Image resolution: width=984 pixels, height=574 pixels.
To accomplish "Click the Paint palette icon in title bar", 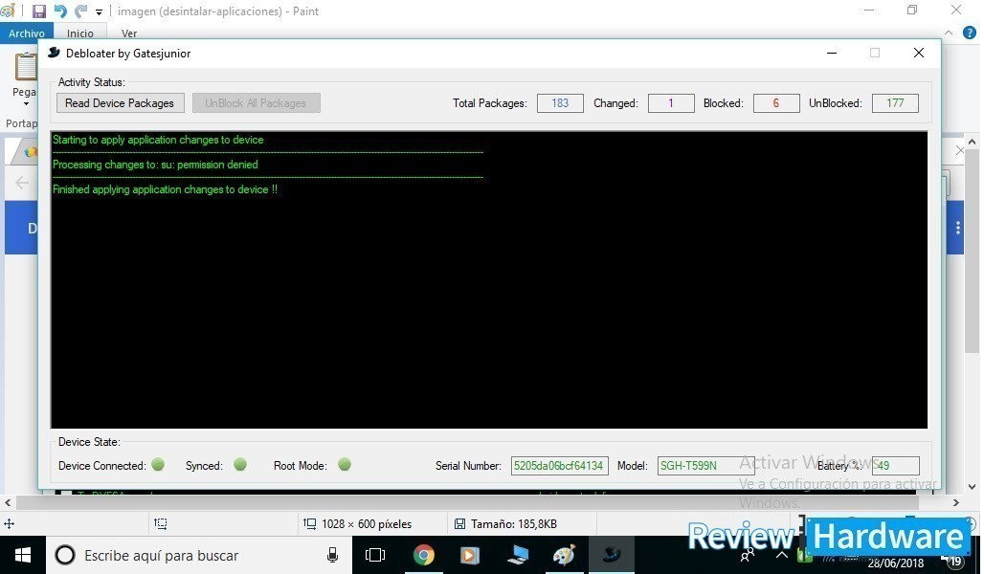I will point(8,11).
